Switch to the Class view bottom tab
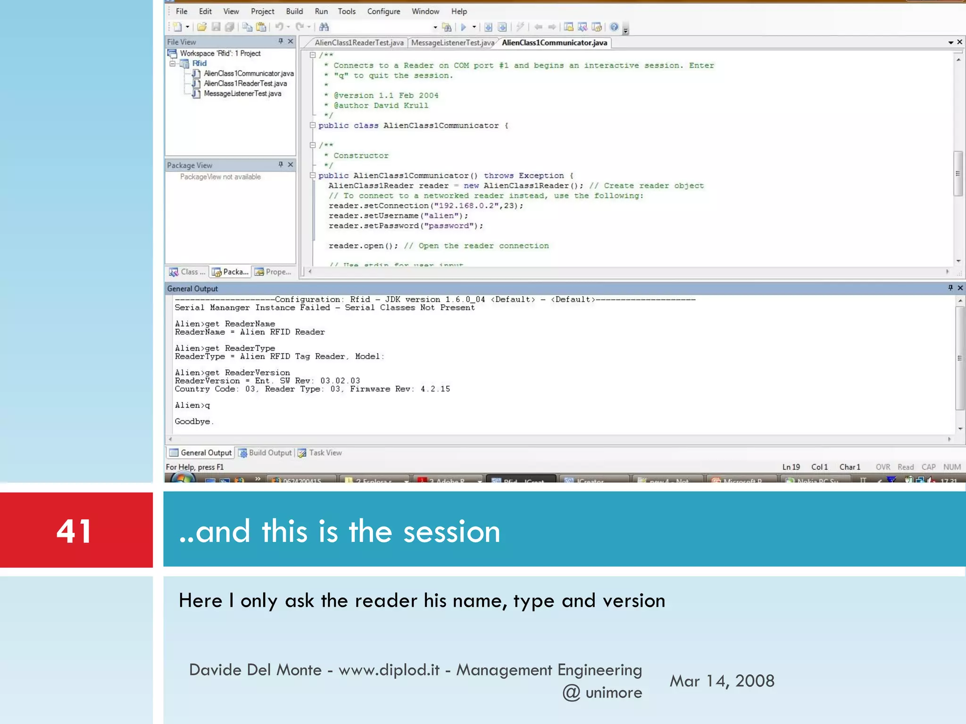The width and height of the screenshot is (966, 724). (x=188, y=272)
